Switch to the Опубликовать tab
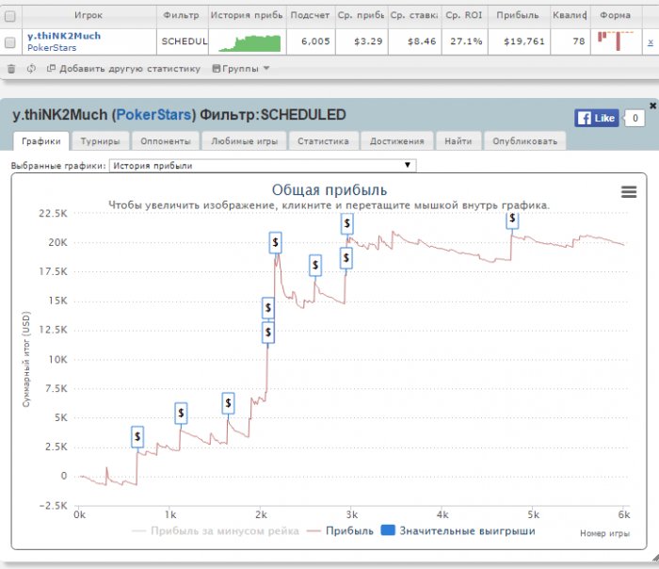Viewport: 659px width, 569px height. click(x=525, y=141)
